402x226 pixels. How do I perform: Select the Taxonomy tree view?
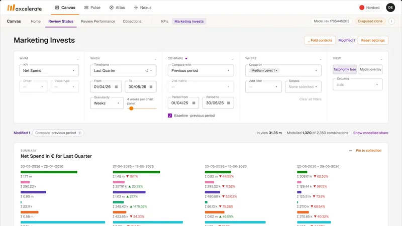coord(345,69)
